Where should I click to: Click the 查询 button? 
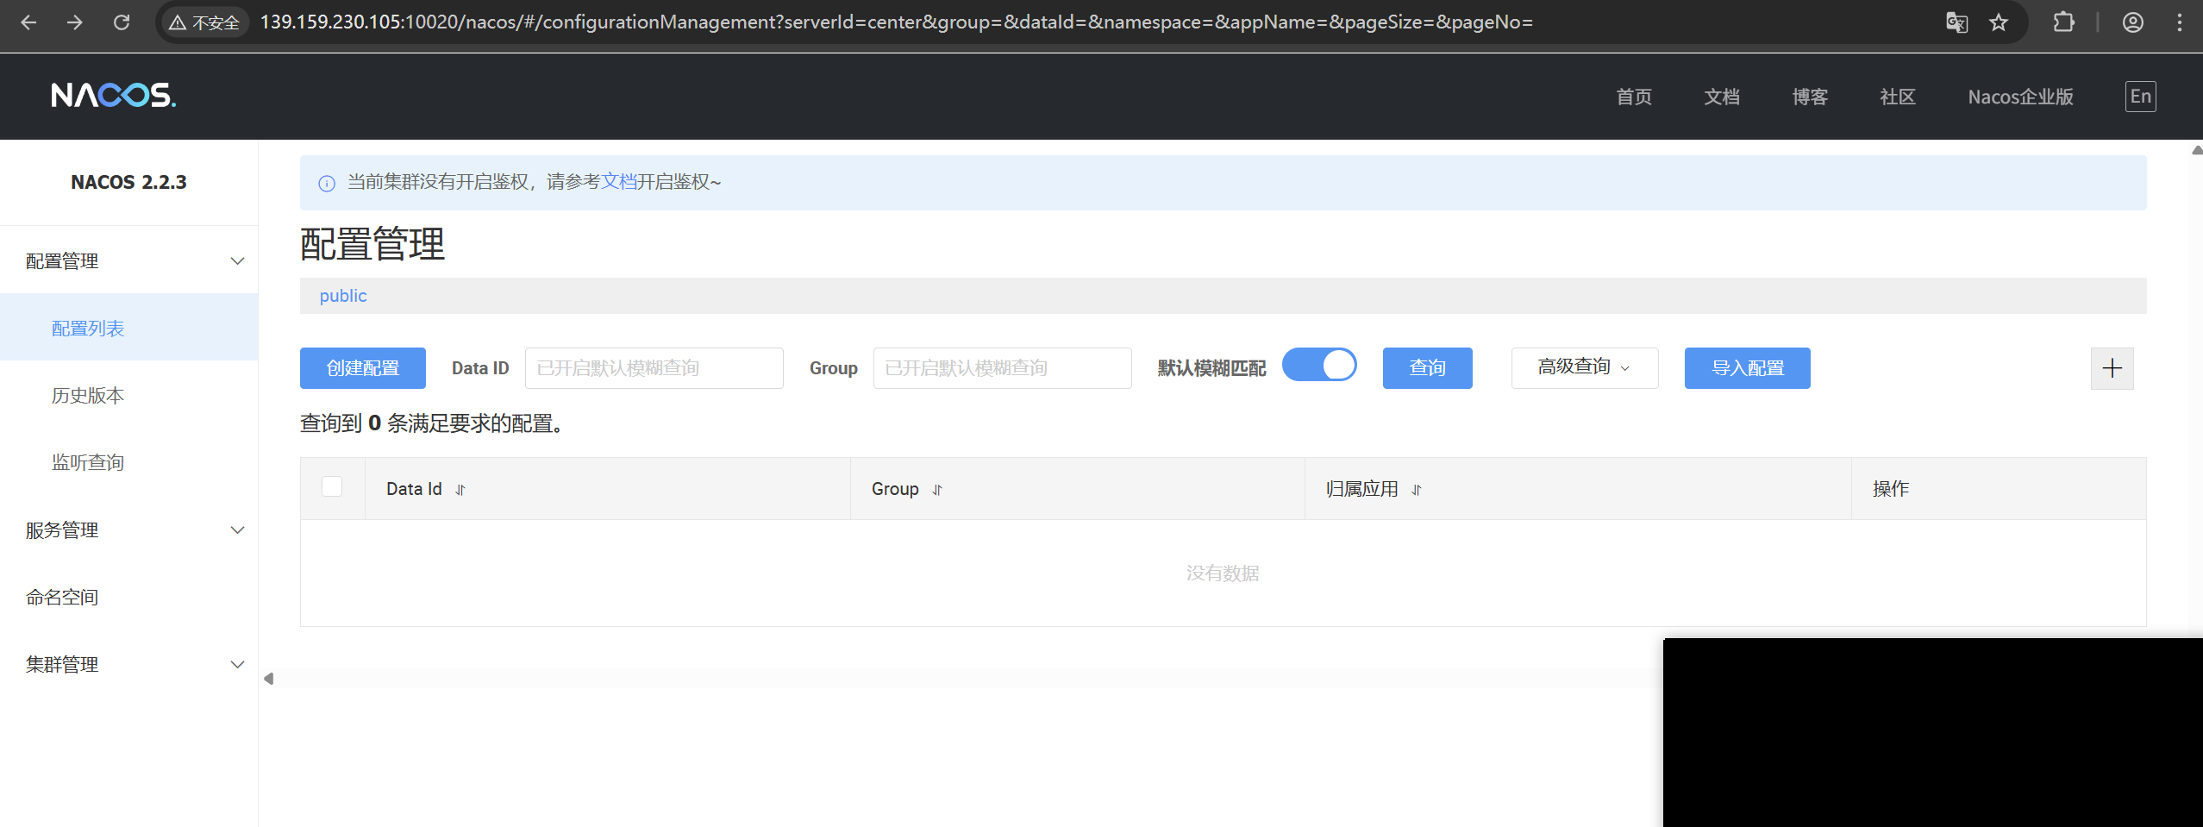point(1428,368)
